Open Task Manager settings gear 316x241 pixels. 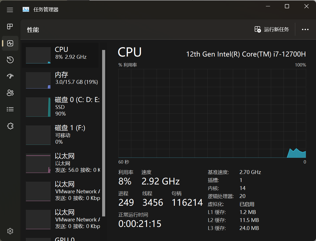[10, 231]
